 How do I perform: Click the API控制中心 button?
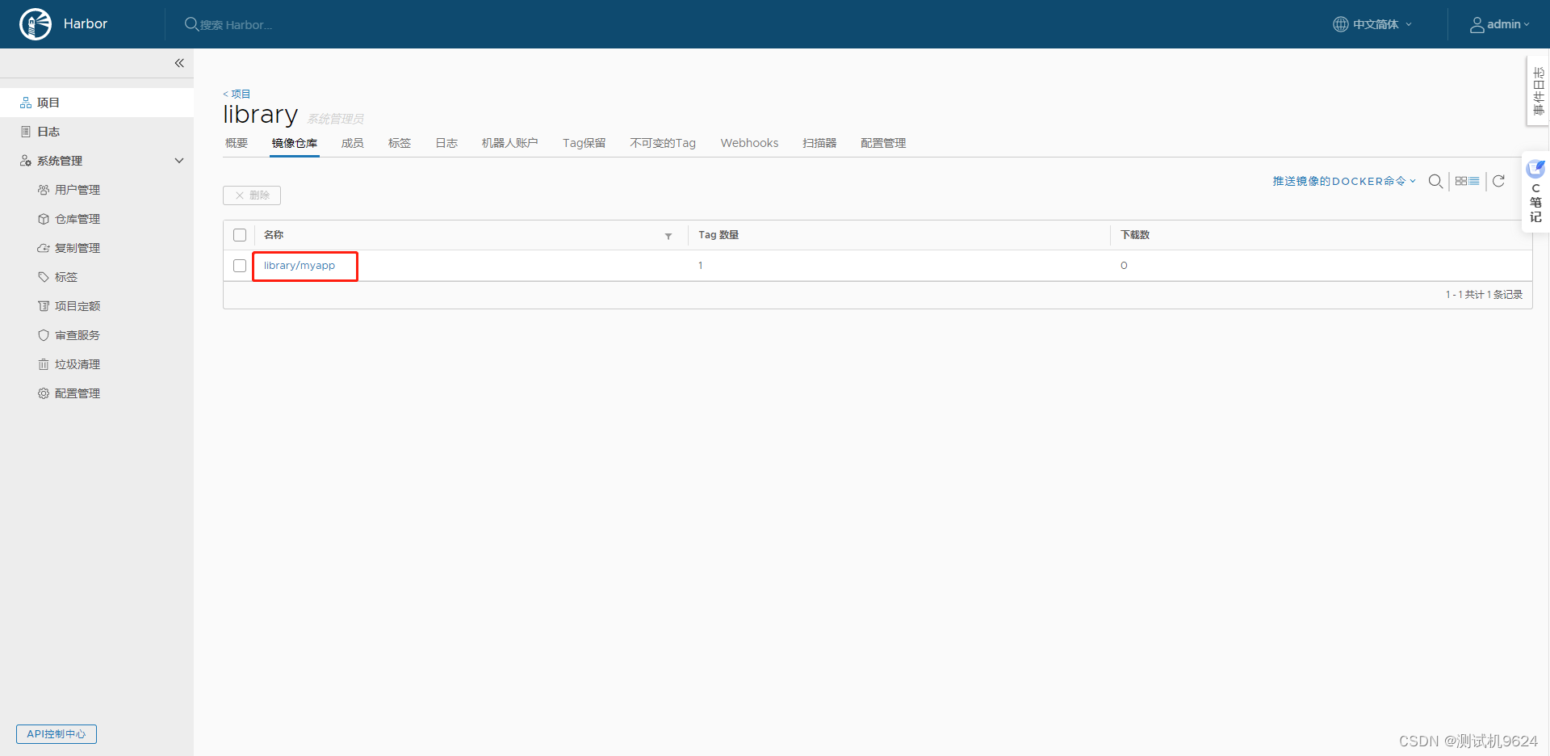57,734
